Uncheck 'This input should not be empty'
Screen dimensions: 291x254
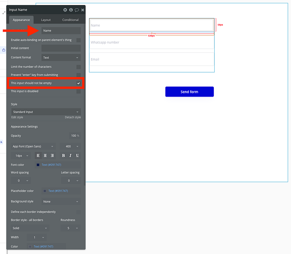pyautogui.click(x=79, y=83)
